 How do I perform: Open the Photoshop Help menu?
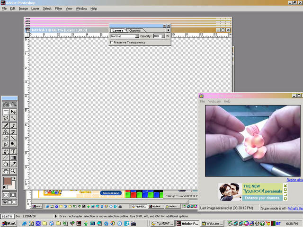coord(94,9)
